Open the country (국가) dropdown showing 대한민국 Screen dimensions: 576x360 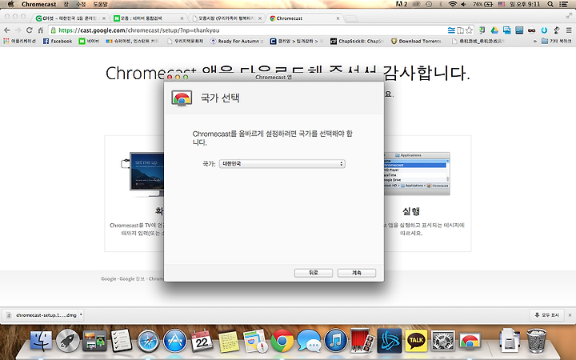click(282, 164)
